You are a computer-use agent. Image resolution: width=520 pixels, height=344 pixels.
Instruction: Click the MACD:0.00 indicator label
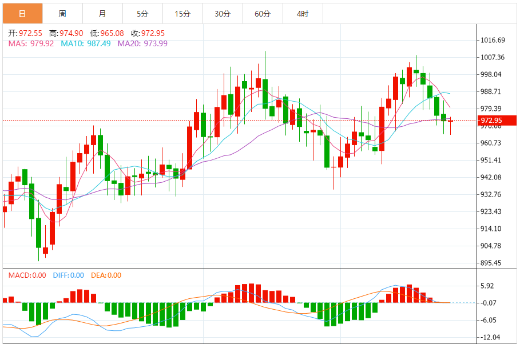[x=27, y=275]
